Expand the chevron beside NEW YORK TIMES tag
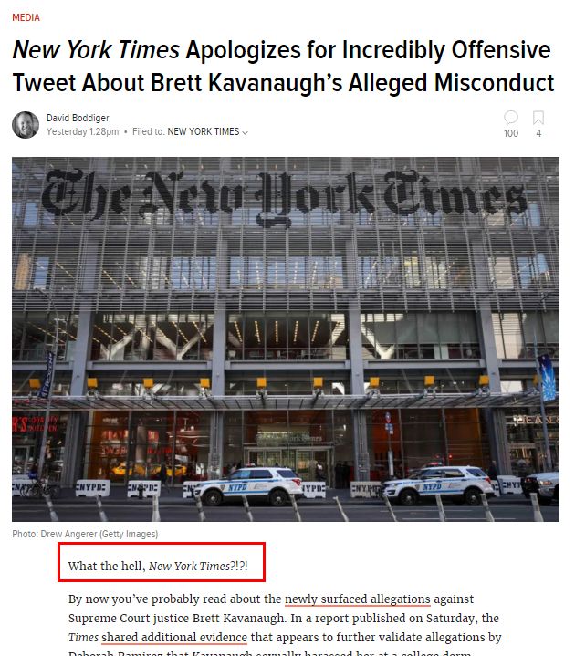The width and height of the screenshot is (575, 656). (x=246, y=132)
